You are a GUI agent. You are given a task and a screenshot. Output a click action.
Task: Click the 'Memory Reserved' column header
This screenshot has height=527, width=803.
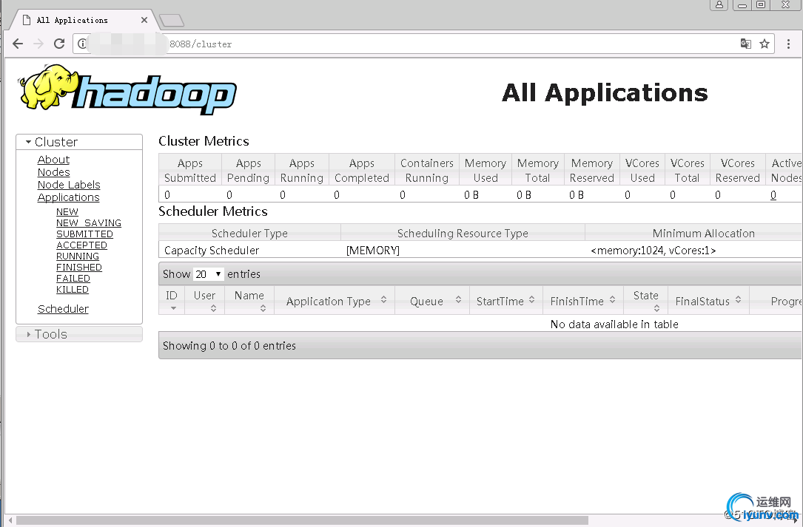(592, 171)
